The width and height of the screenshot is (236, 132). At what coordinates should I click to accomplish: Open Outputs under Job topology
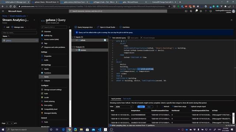point(47,81)
